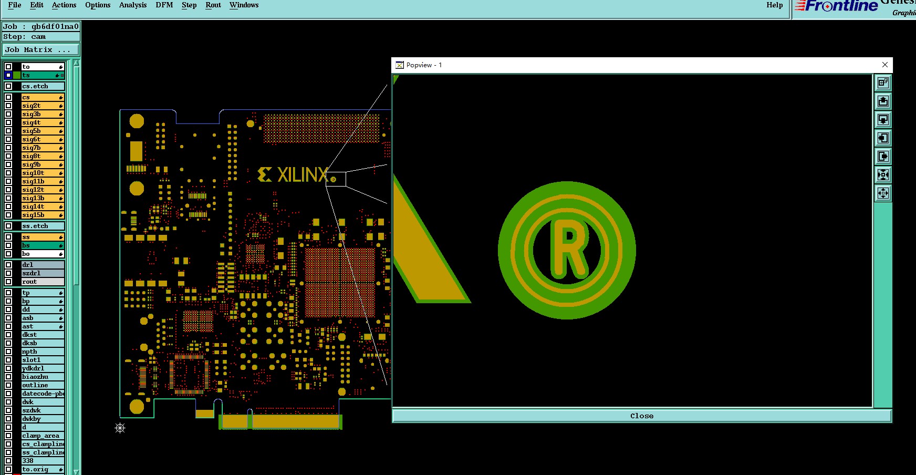916x475 pixels.
Task: Check the display box for layer sig6t
Action: click(x=8, y=139)
